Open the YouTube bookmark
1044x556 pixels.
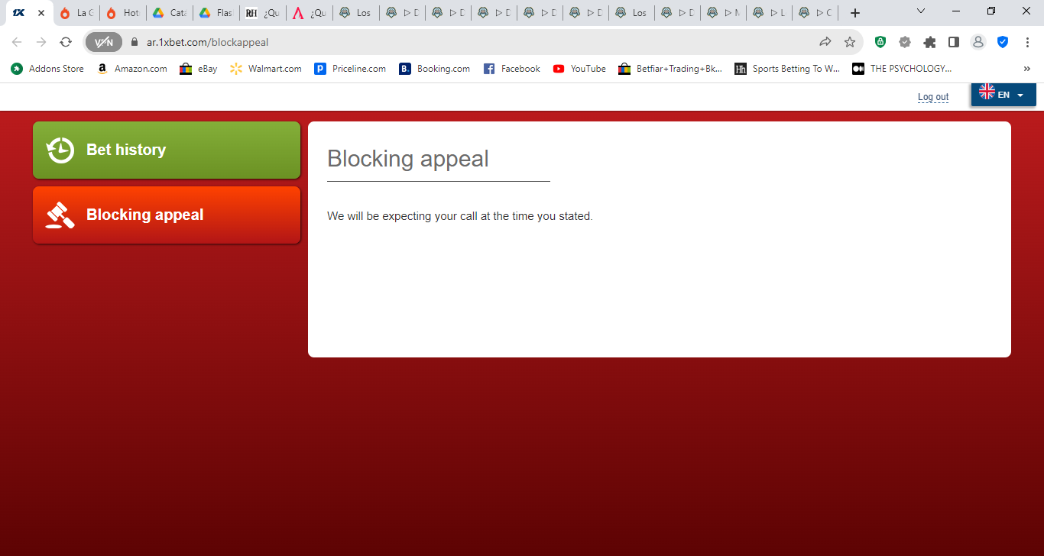pyautogui.click(x=579, y=69)
